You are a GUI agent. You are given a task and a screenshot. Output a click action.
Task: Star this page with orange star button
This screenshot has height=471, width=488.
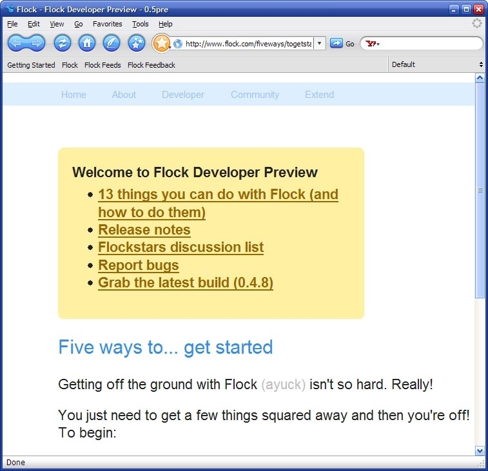click(161, 43)
